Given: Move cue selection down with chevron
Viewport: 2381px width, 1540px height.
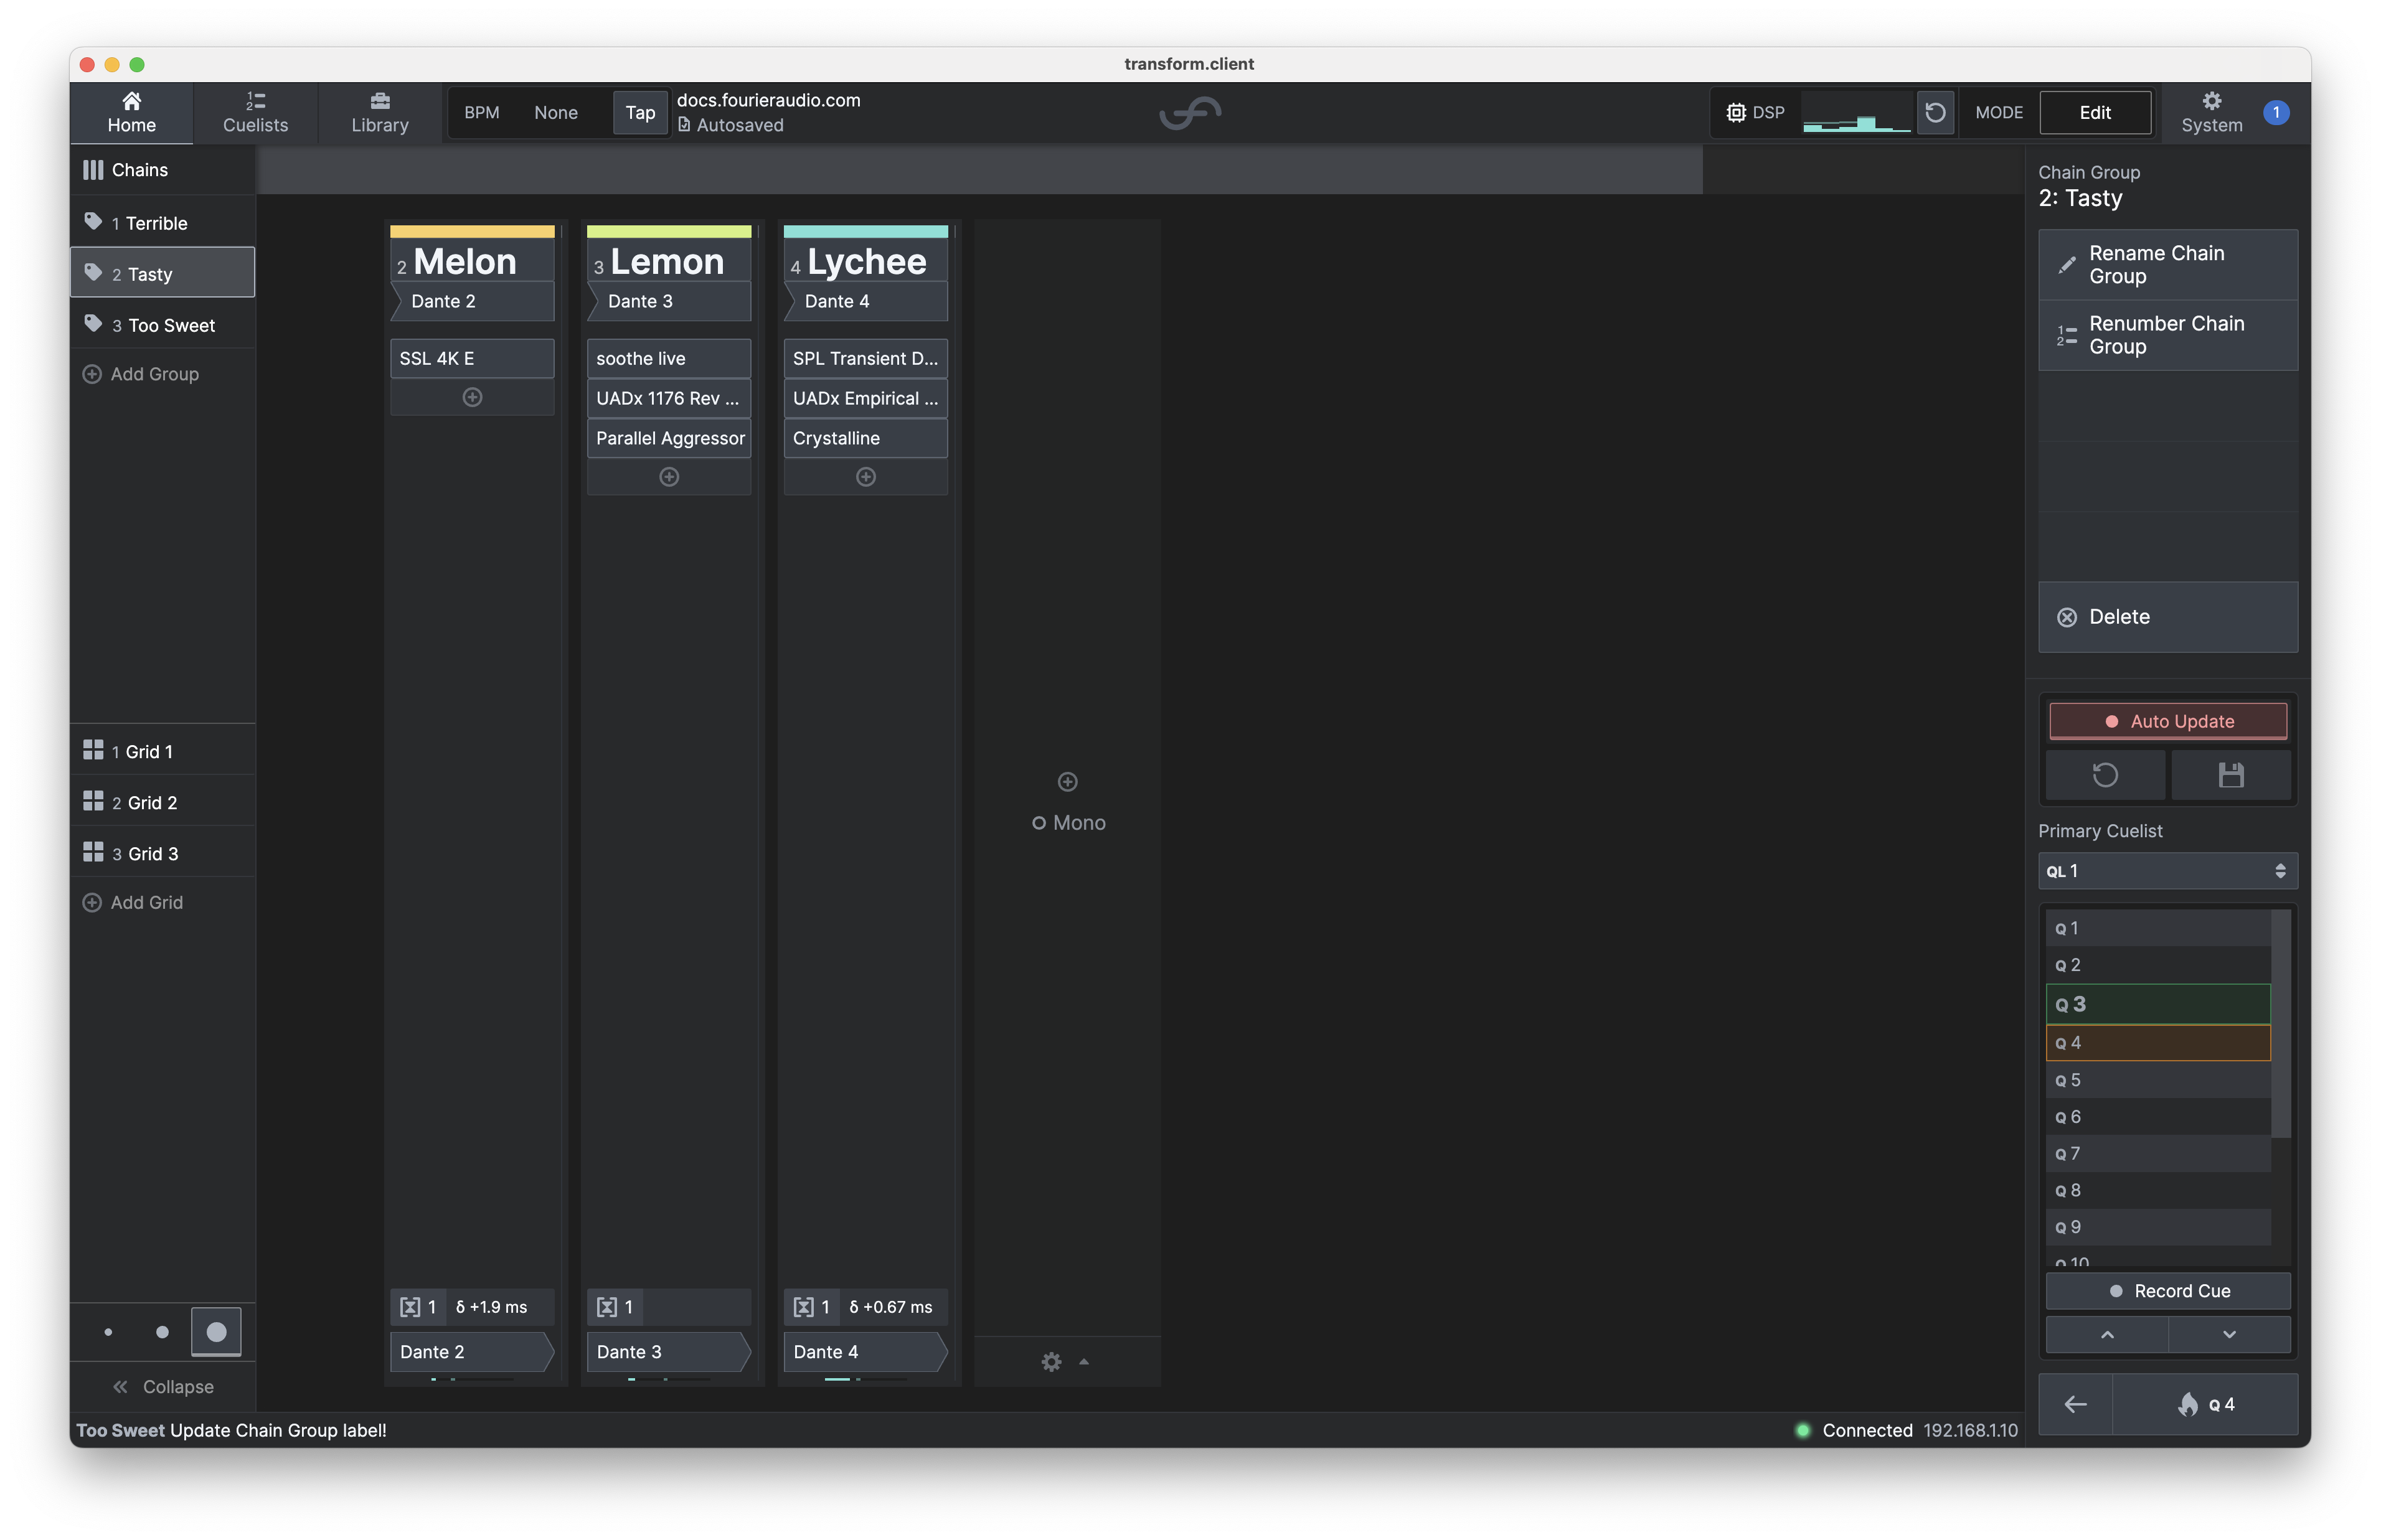Looking at the screenshot, I should pos(2229,1334).
